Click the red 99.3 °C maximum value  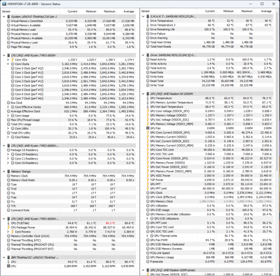110,223
